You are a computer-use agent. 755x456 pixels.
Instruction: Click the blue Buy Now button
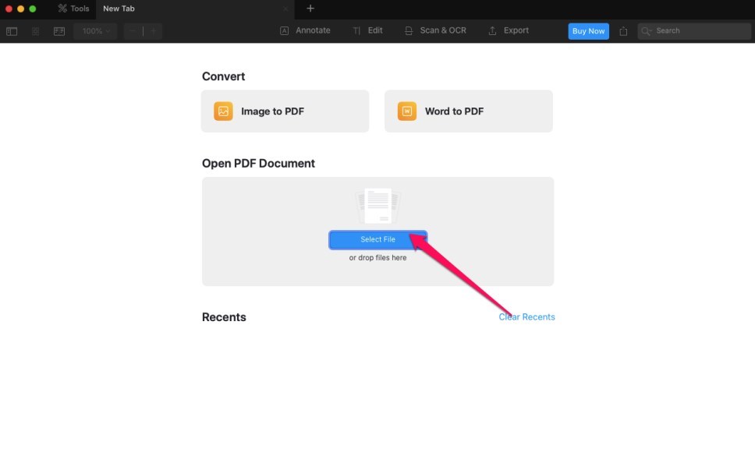pyautogui.click(x=588, y=30)
